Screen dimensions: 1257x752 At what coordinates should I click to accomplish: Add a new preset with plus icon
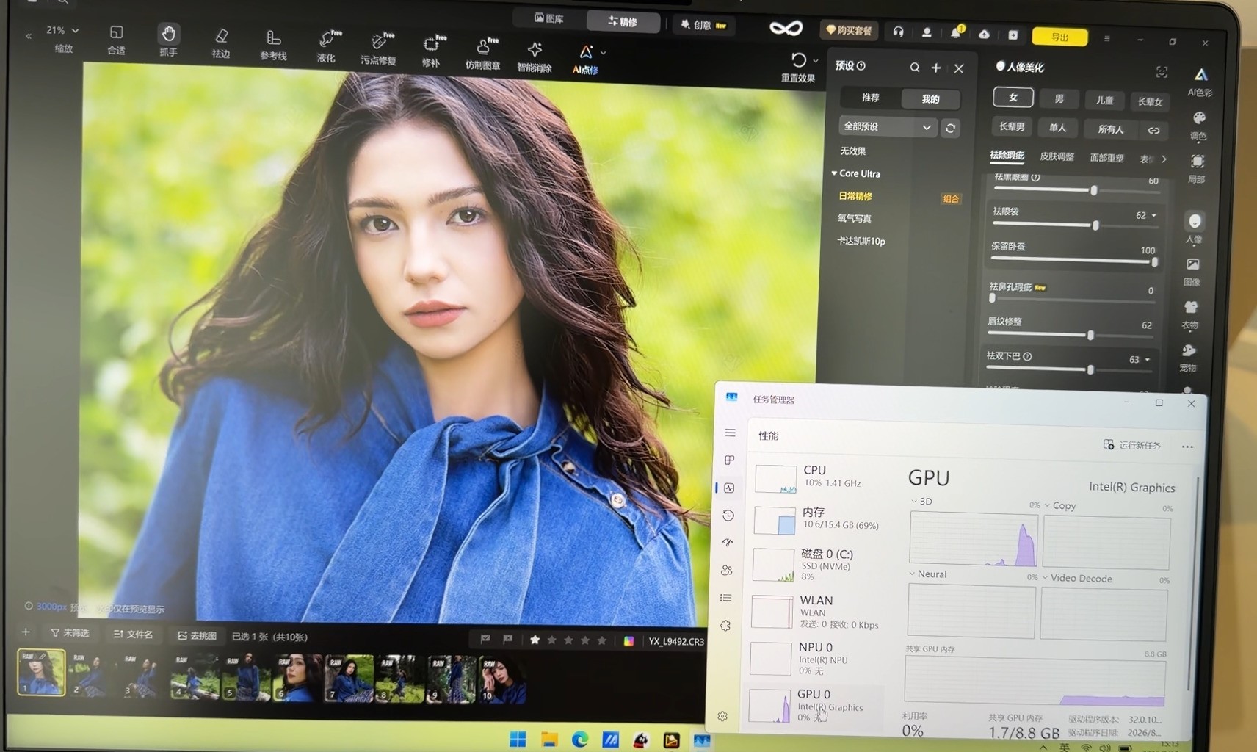click(936, 68)
